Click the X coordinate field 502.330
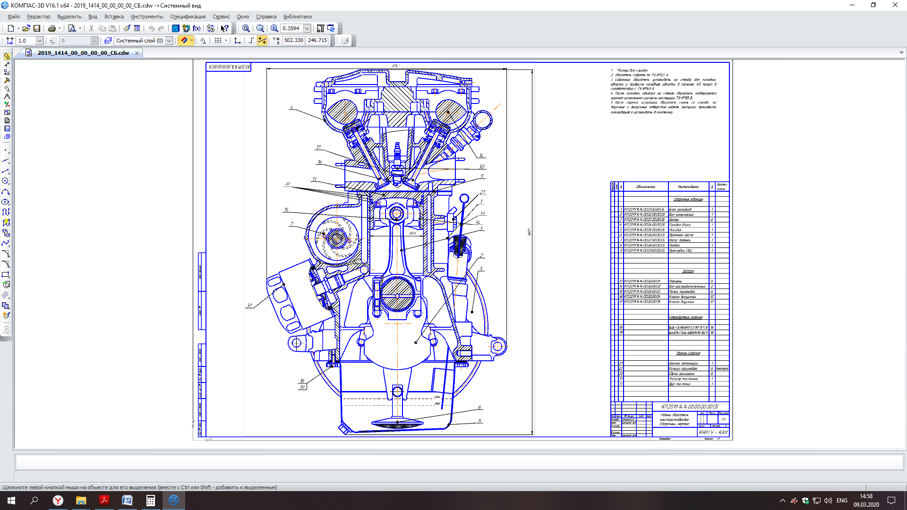The height and width of the screenshot is (510, 907). click(x=293, y=41)
